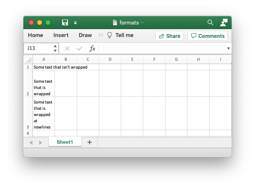
Task: Click the formats document icon
Action: coord(115,22)
